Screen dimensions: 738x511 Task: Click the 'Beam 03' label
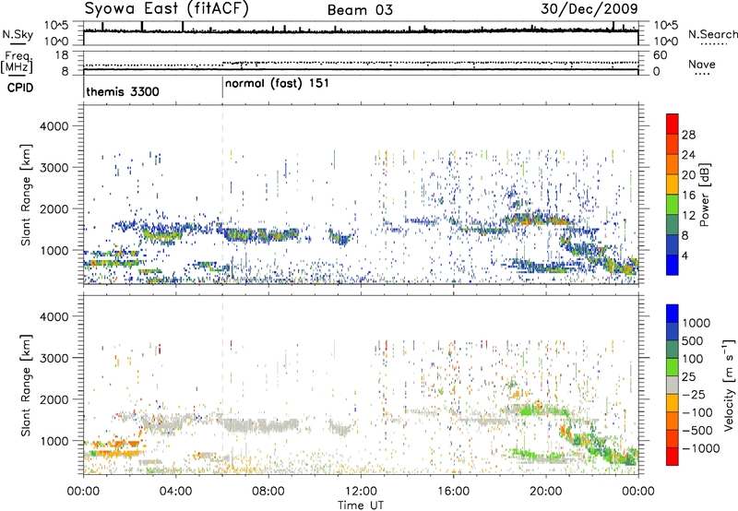coord(360,10)
